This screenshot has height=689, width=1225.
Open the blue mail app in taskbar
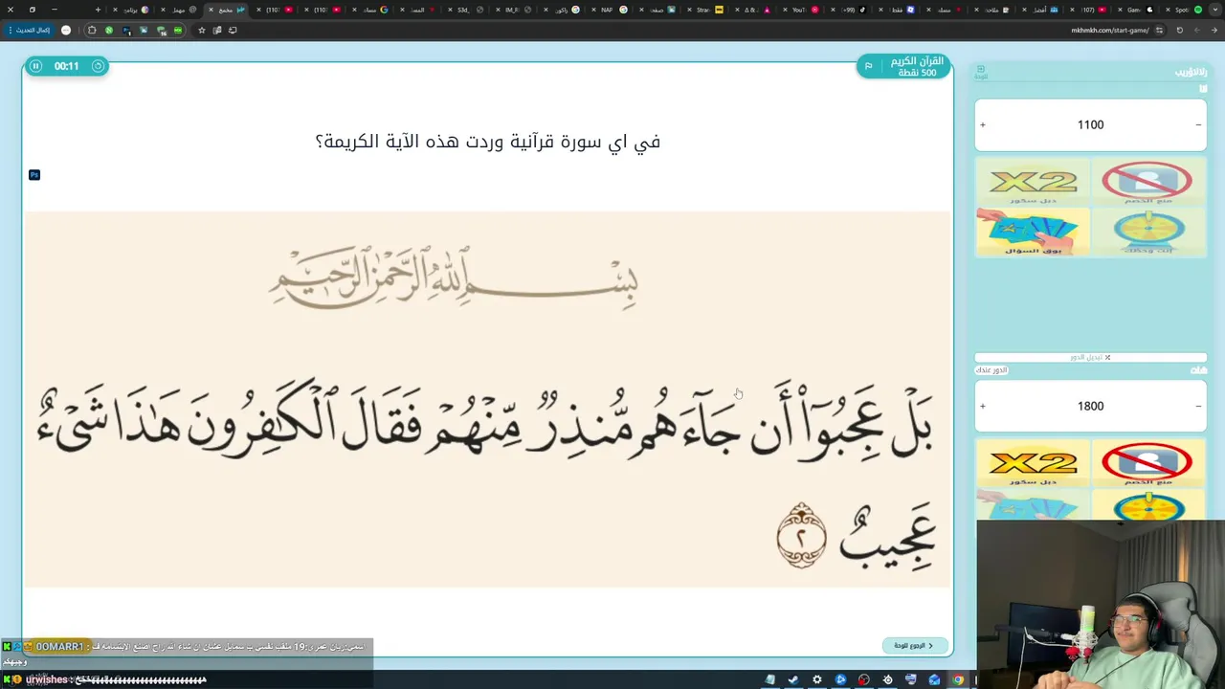tap(934, 679)
